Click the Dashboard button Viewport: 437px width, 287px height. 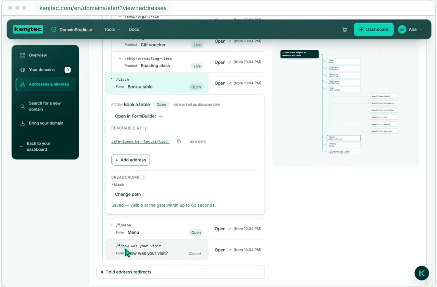373,29
